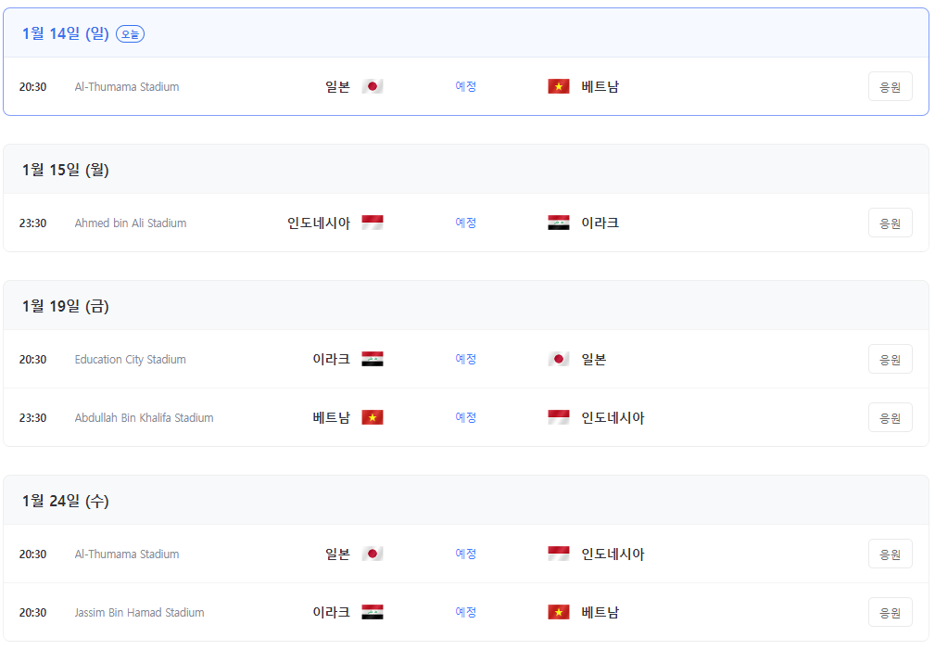Click the Ahmed bin Ali Stadium link
Viewport: 935px width, 650px height.
click(x=130, y=223)
